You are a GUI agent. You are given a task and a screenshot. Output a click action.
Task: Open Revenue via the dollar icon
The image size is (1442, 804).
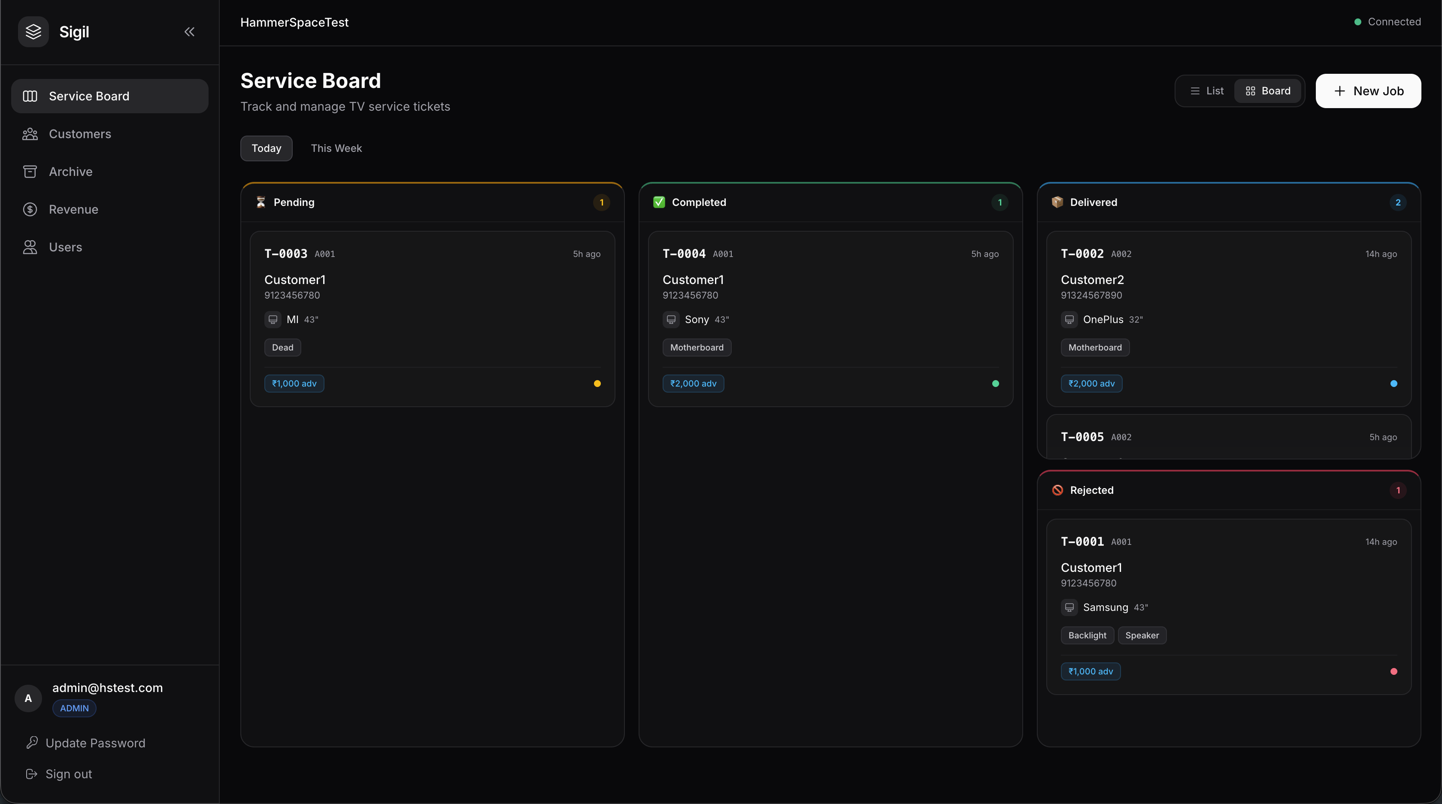click(30, 209)
